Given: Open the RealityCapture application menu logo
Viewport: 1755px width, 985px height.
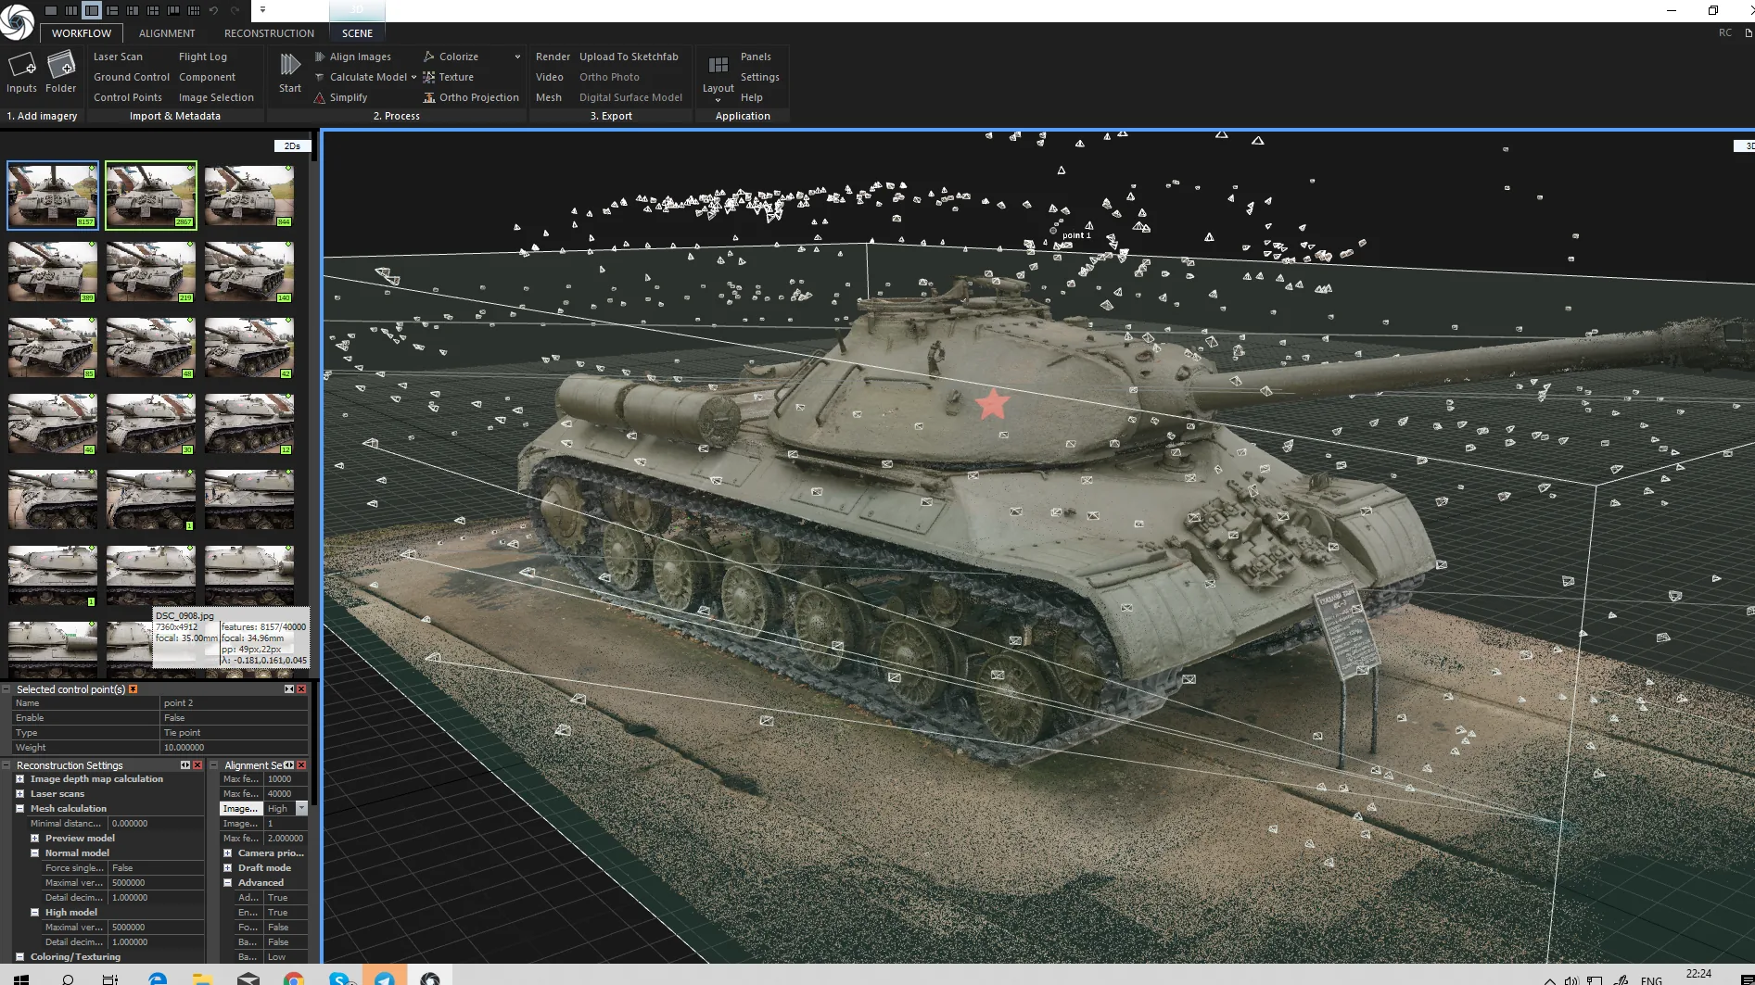Looking at the screenshot, I should tap(17, 20).
